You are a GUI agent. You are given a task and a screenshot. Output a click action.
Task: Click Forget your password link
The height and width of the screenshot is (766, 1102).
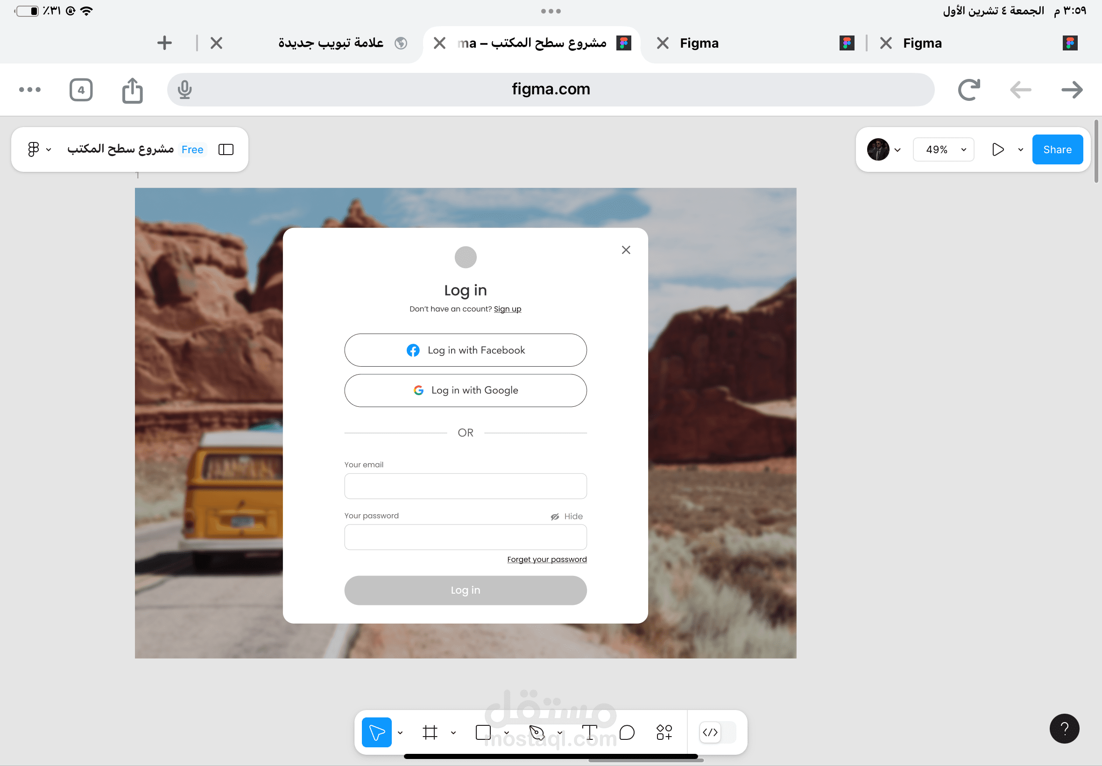click(547, 560)
